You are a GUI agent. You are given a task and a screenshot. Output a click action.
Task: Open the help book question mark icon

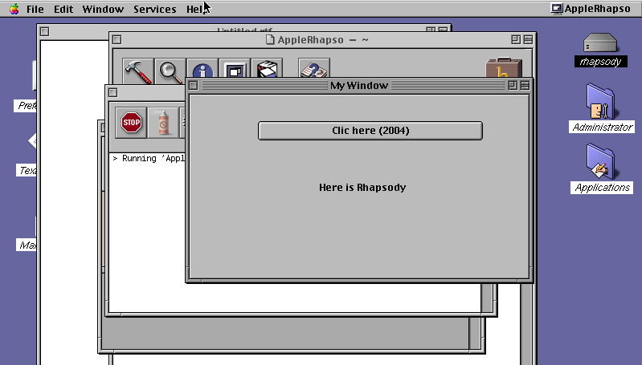pyautogui.click(x=314, y=68)
